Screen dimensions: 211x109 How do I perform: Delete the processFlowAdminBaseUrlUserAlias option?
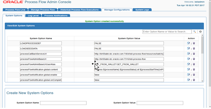click(x=194, y=64)
